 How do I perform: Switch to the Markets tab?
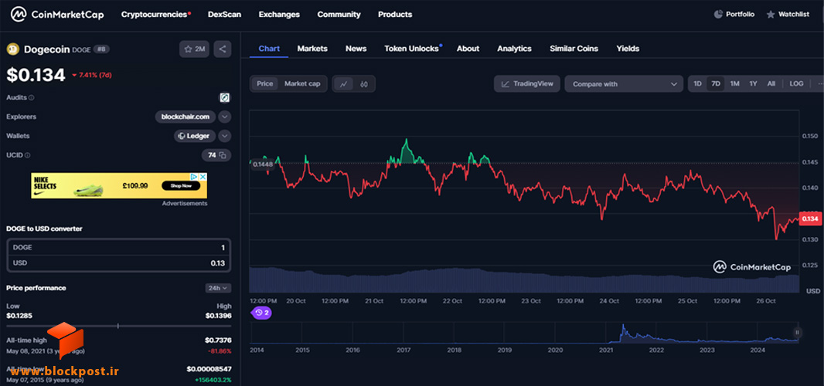coord(312,49)
